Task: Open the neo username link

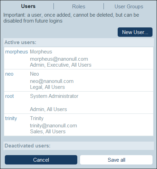Action: pyautogui.click(x=9, y=74)
